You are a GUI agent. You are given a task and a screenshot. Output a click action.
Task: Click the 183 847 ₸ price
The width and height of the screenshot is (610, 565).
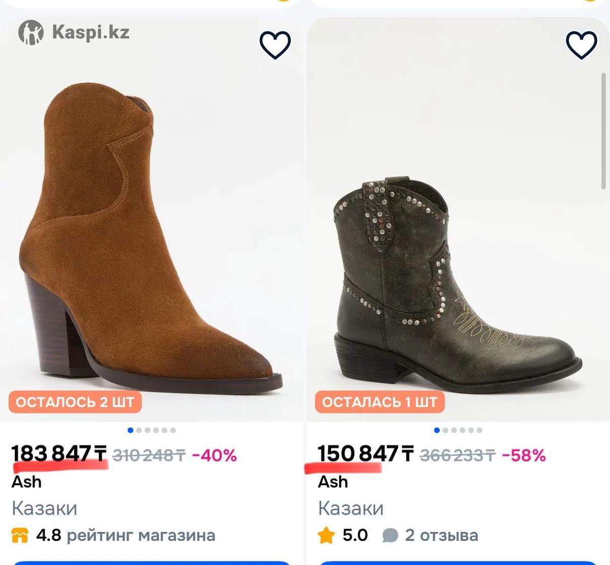click(x=59, y=453)
